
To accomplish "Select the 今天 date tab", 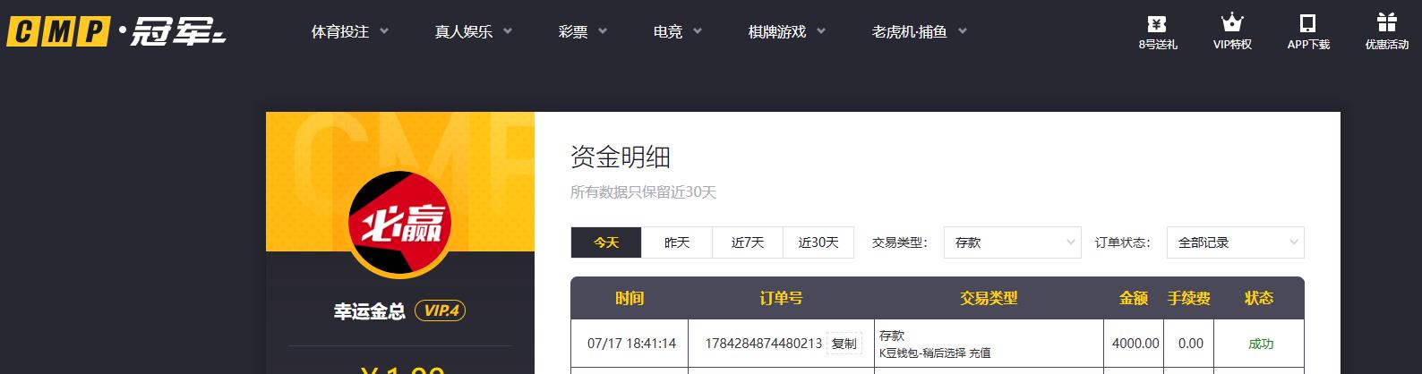I will [606, 242].
